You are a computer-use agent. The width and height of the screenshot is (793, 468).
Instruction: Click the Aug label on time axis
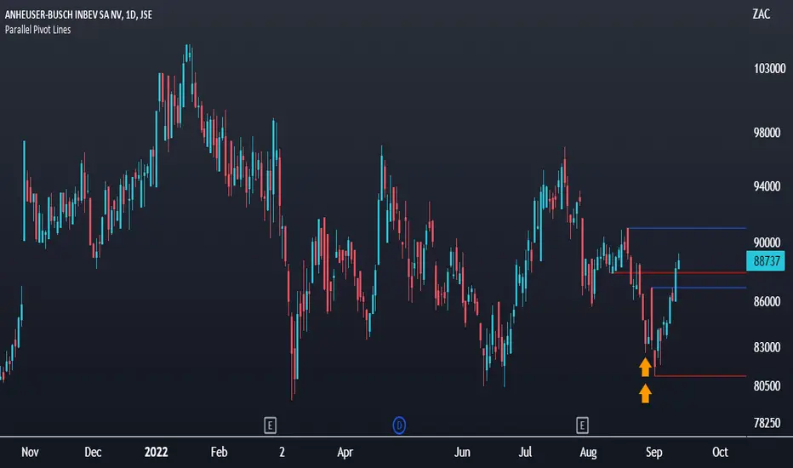pos(588,452)
